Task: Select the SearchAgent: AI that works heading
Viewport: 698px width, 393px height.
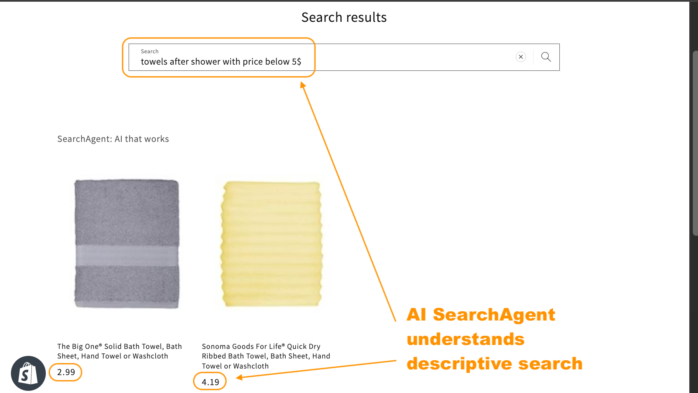Action: [113, 139]
